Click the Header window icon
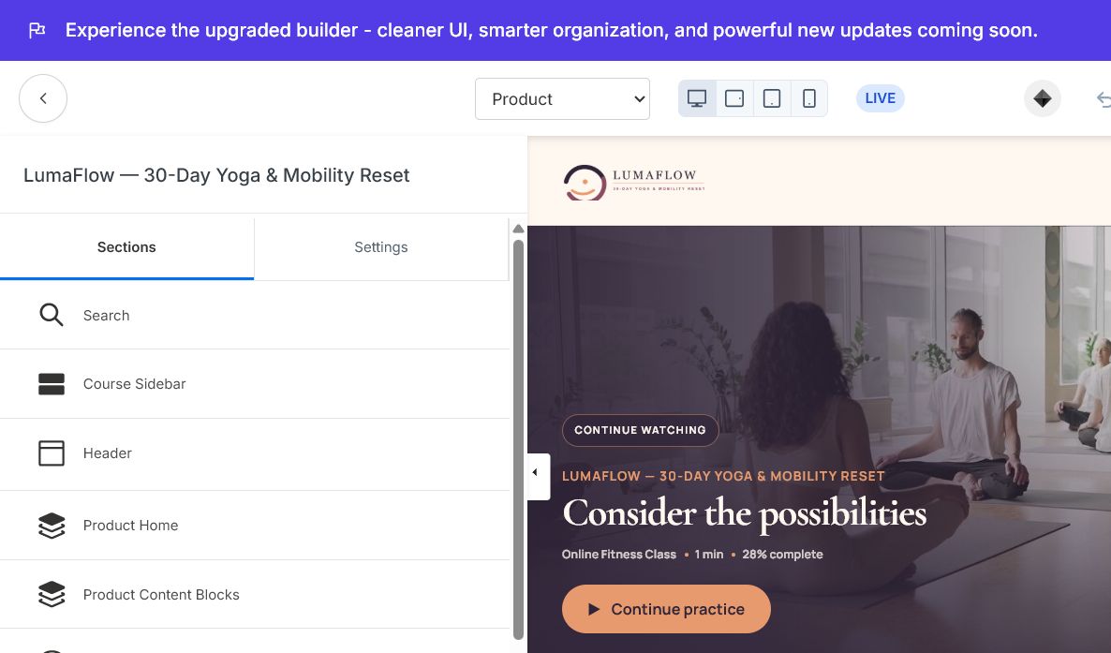This screenshot has height=653, width=1111. tap(51, 453)
